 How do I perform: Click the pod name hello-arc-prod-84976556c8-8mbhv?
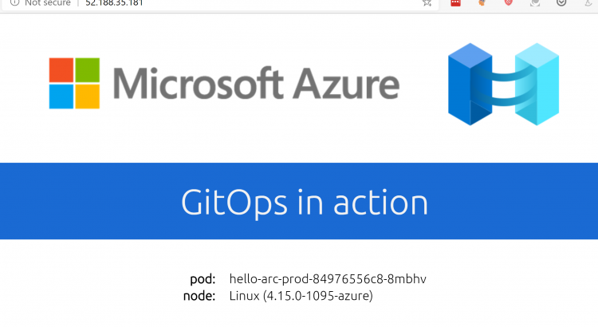(328, 279)
